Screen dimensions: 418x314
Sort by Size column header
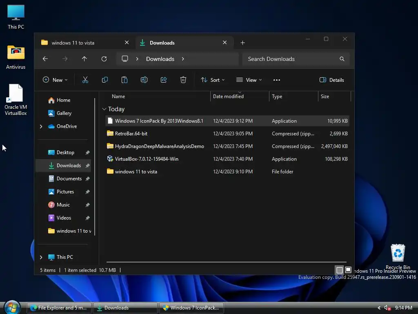pyautogui.click(x=334, y=96)
